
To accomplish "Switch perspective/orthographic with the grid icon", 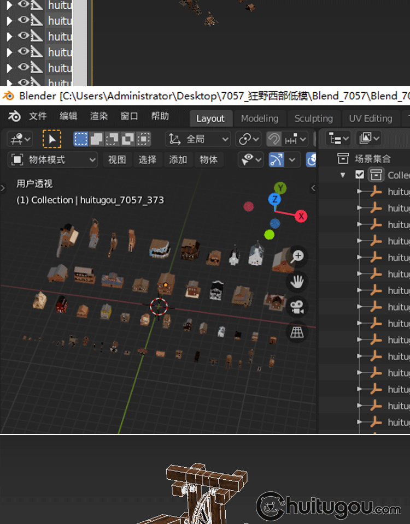I will (297, 332).
